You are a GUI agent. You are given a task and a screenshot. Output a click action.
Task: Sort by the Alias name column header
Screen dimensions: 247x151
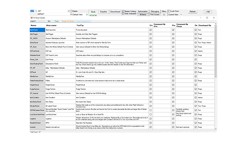tap(60, 26)
